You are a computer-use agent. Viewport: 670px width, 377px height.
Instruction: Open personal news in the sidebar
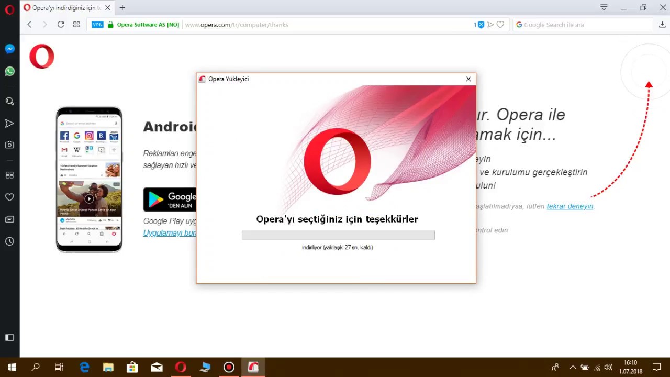pyautogui.click(x=9, y=219)
